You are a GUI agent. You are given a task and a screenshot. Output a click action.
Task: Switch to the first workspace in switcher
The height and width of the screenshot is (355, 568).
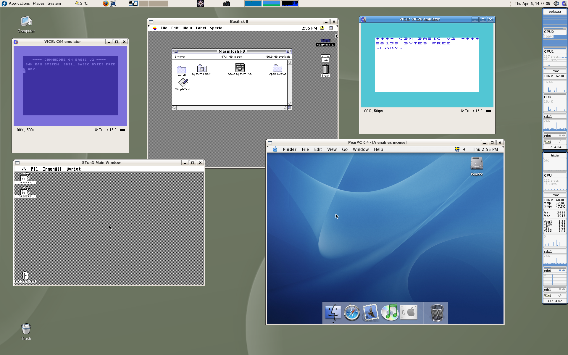point(133,4)
